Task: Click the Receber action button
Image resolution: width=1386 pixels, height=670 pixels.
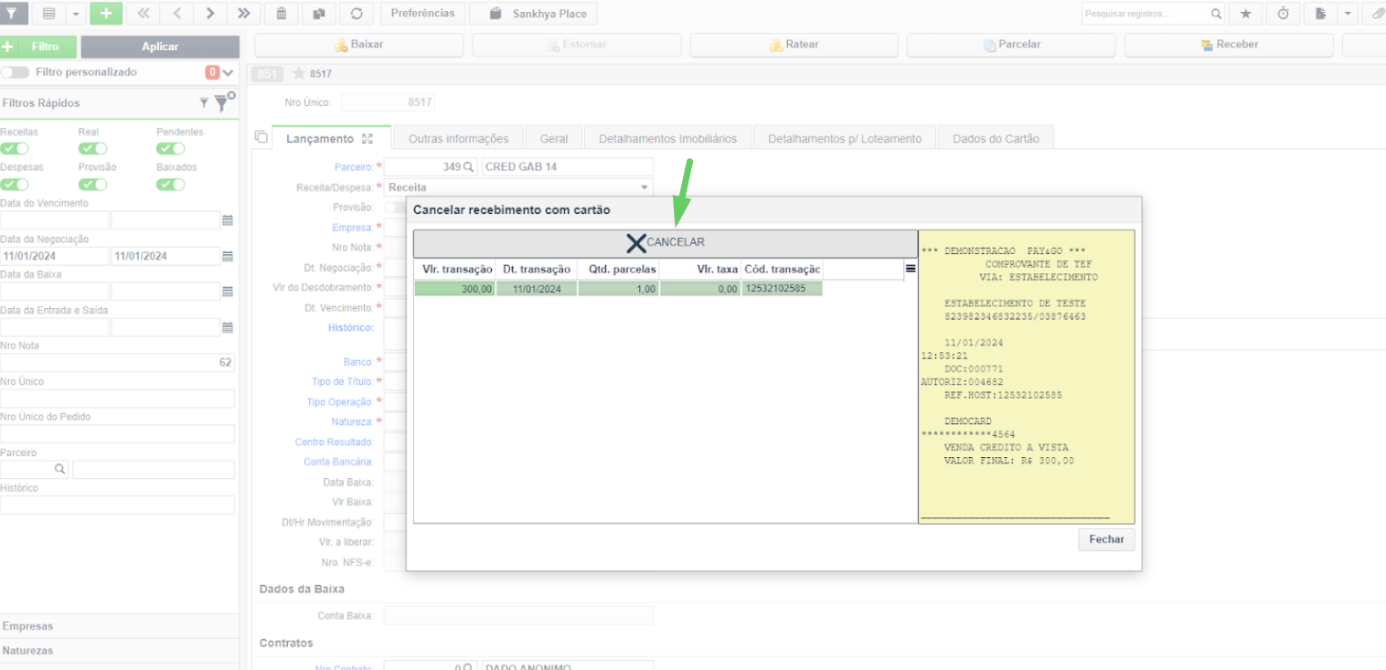Action: click(1230, 45)
